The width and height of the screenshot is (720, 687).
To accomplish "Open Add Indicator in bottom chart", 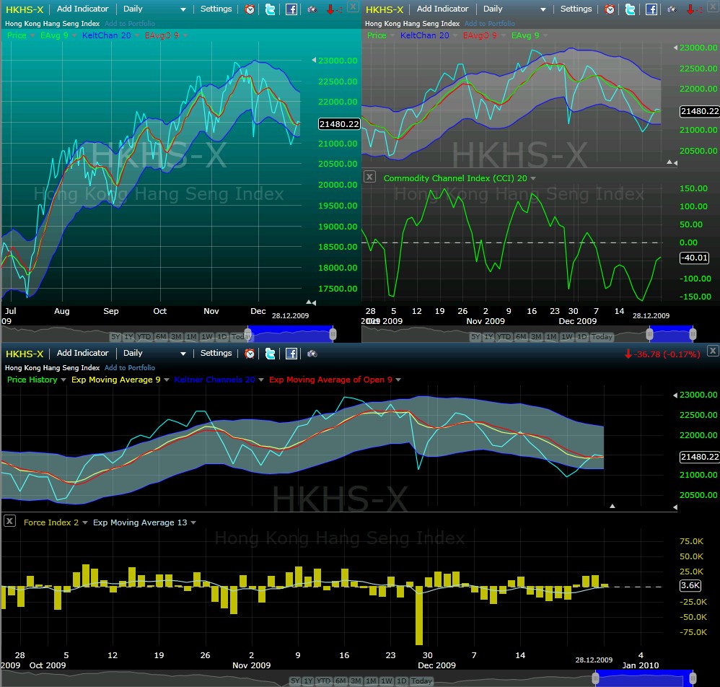I will click(83, 353).
